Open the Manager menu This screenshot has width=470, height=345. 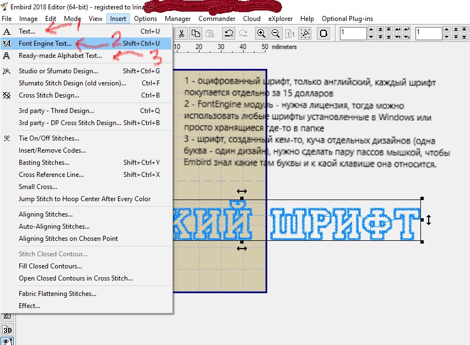point(178,19)
